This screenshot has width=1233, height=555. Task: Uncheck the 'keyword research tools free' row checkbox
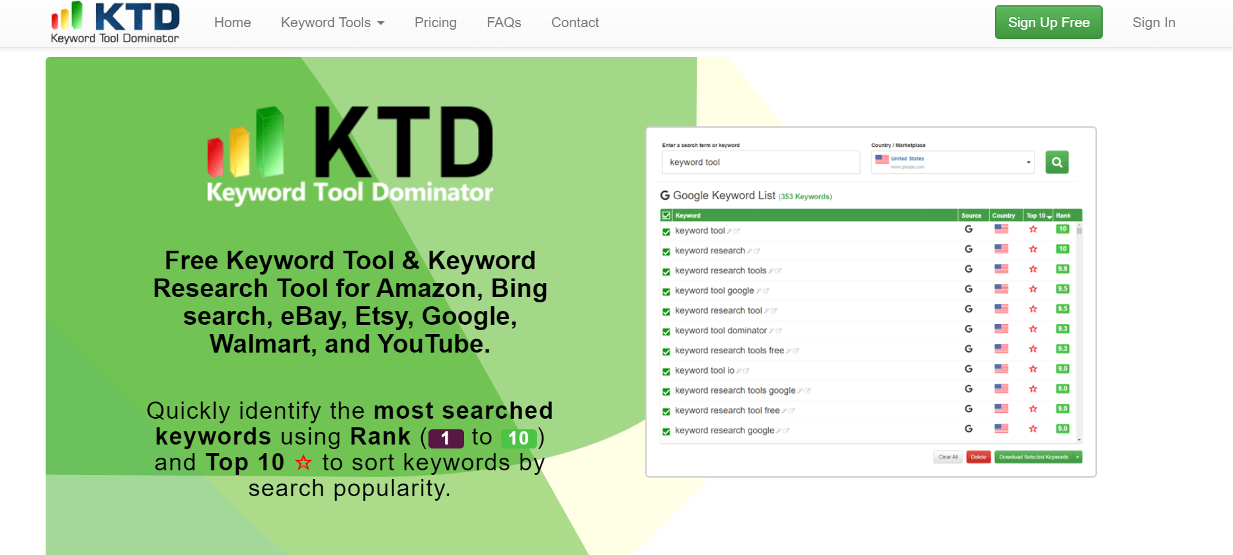(666, 352)
